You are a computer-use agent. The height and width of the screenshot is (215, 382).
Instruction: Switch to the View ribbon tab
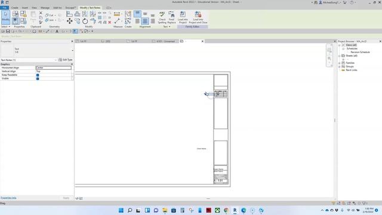34,8
